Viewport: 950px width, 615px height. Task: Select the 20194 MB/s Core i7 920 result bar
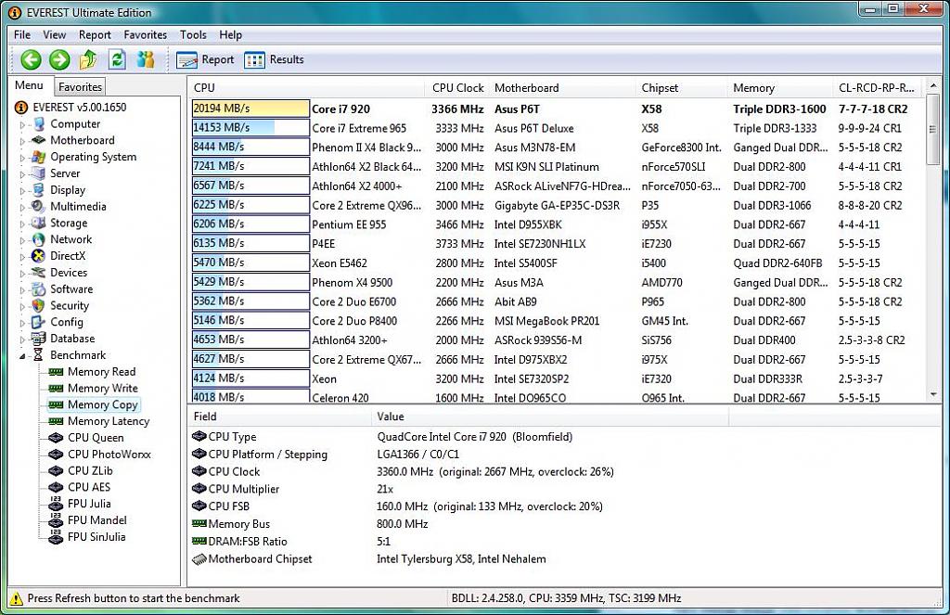250,109
